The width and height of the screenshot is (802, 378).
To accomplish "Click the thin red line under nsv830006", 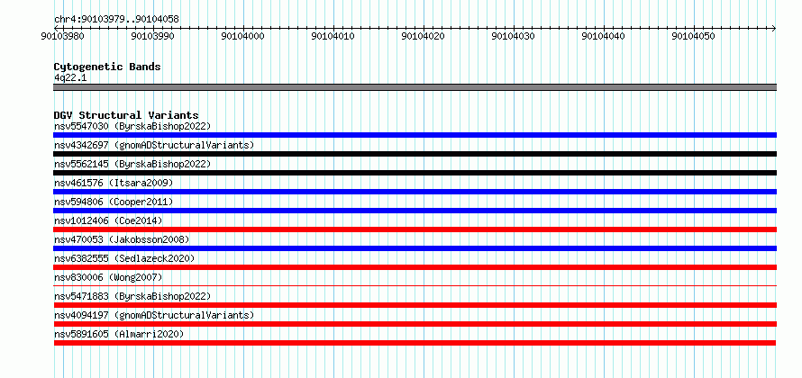I will (415, 285).
